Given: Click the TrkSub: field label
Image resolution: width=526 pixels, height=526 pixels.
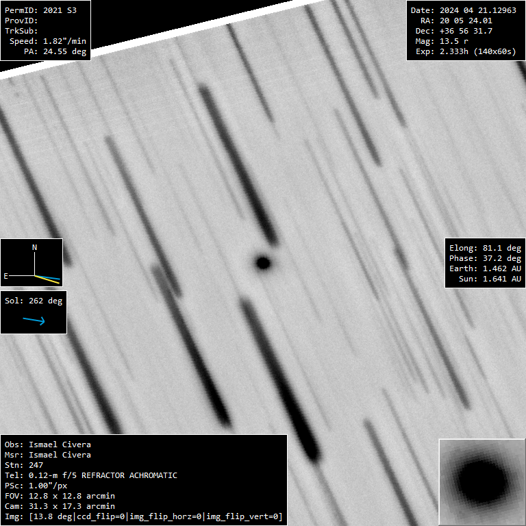Looking at the screenshot, I should click(21, 32).
